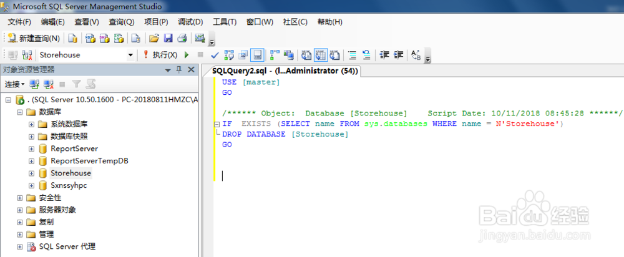Open the 调试(D) menu
624x257 pixels.
[190, 22]
